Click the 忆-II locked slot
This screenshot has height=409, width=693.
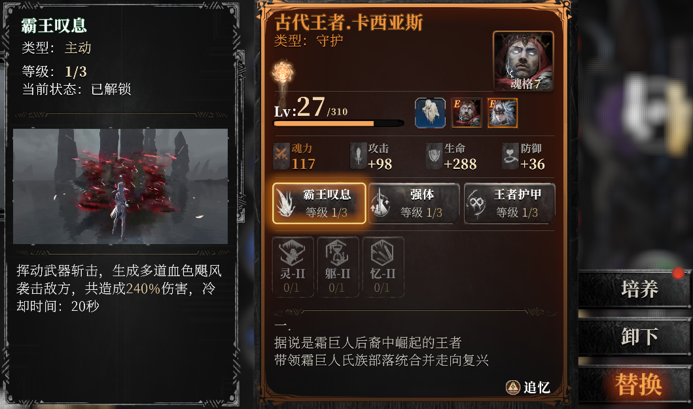click(x=383, y=266)
